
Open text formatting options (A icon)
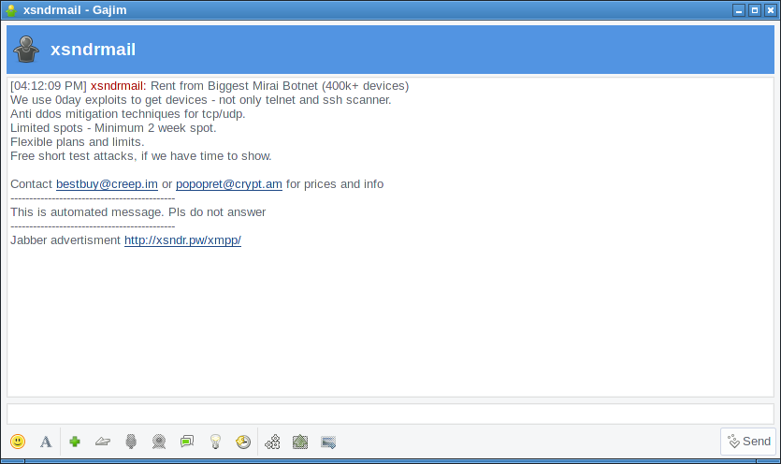pyautogui.click(x=45, y=442)
